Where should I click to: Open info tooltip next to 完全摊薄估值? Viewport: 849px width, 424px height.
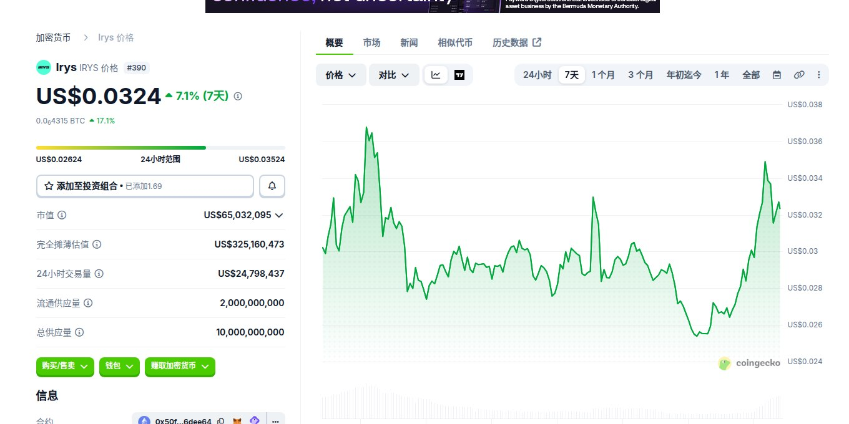[97, 244]
